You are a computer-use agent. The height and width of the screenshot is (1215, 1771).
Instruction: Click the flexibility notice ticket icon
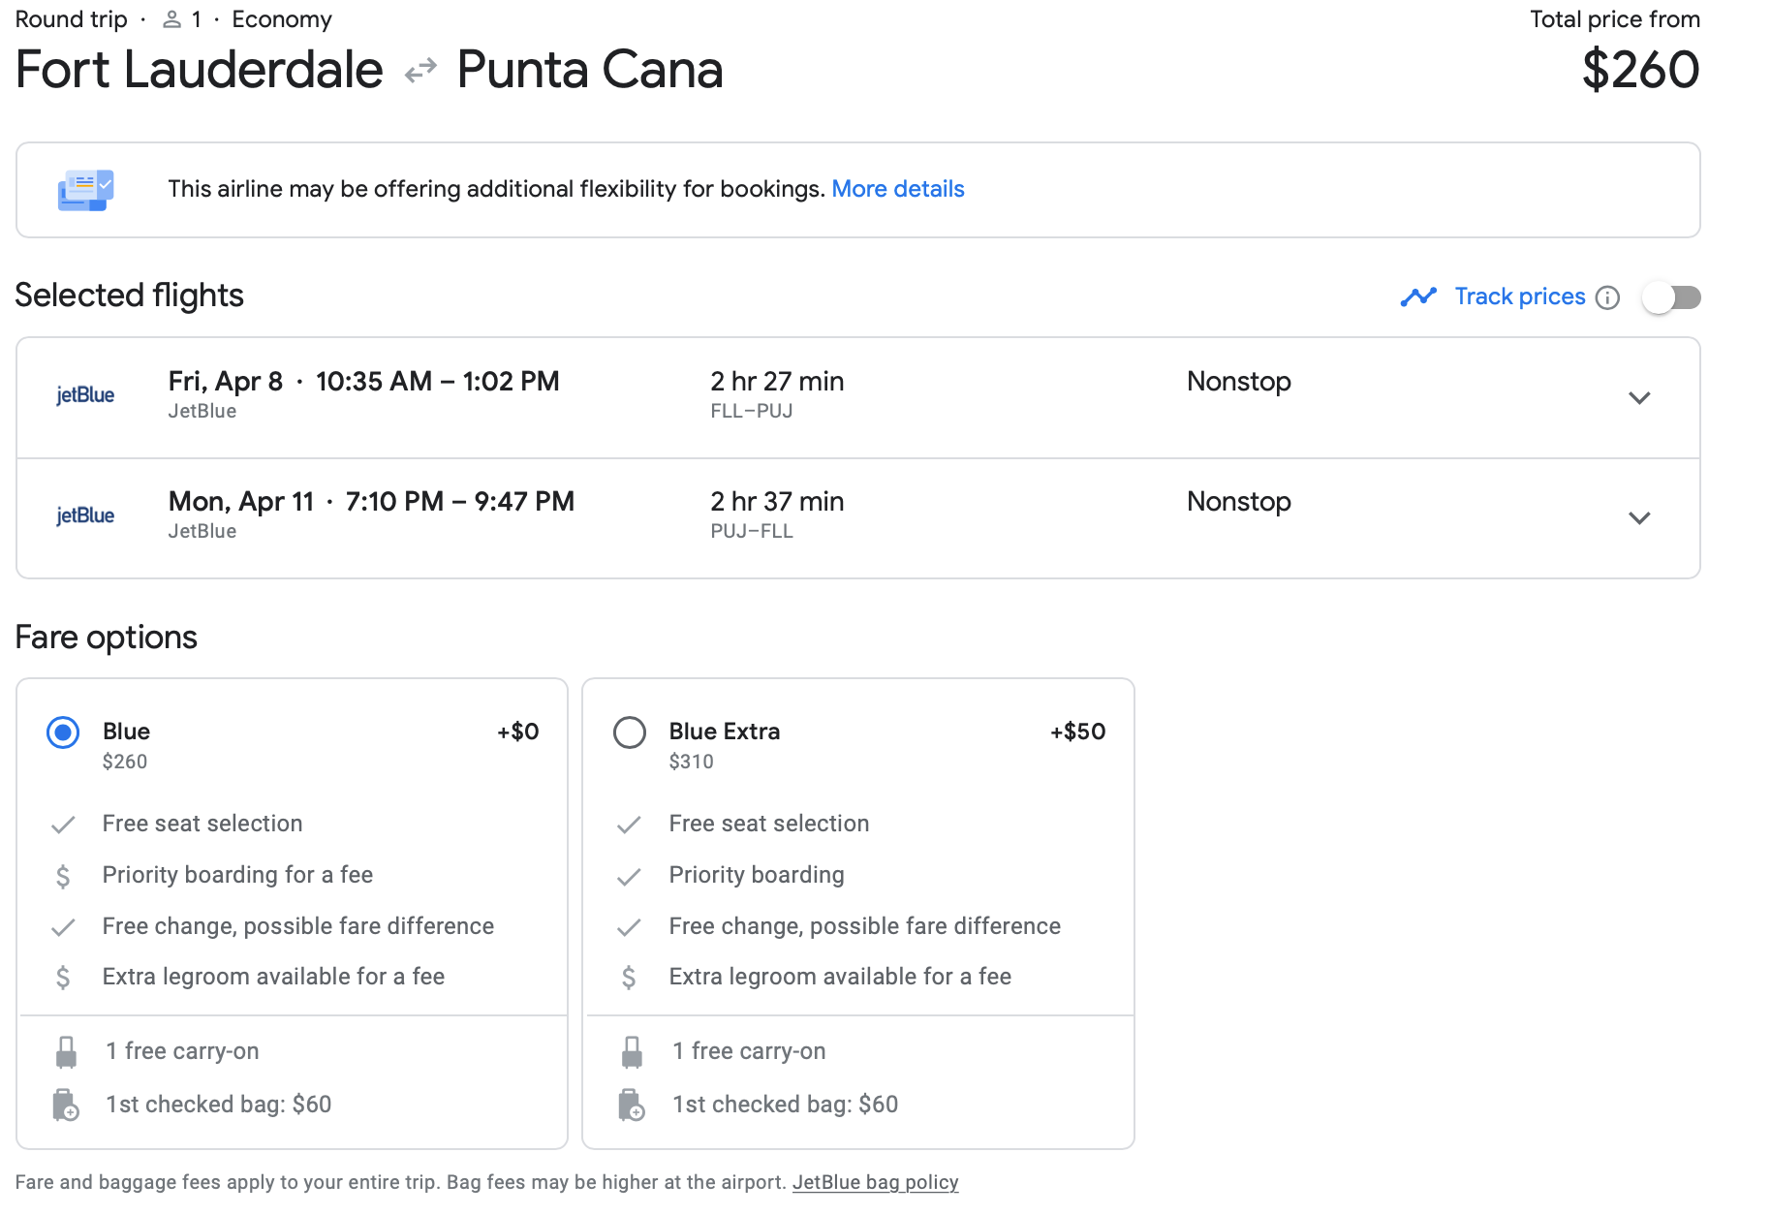[85, 190]
